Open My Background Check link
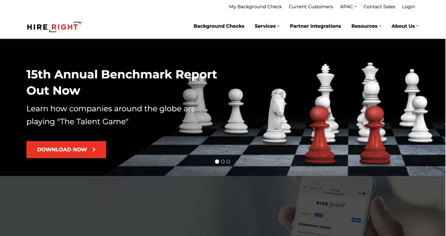 [255, 7]
